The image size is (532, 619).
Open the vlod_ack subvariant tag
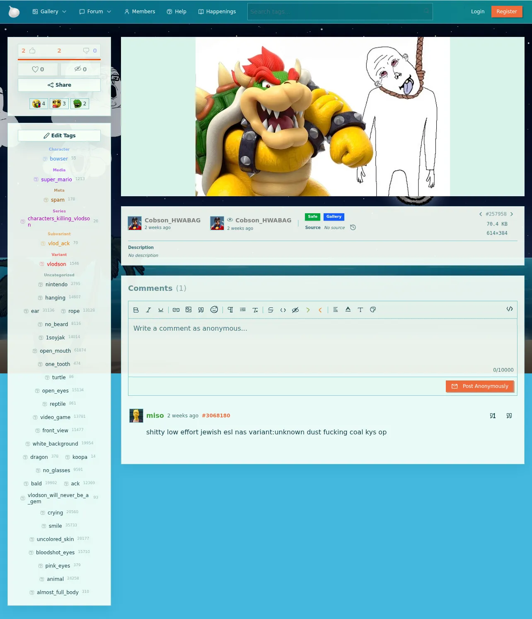[59, 244]
